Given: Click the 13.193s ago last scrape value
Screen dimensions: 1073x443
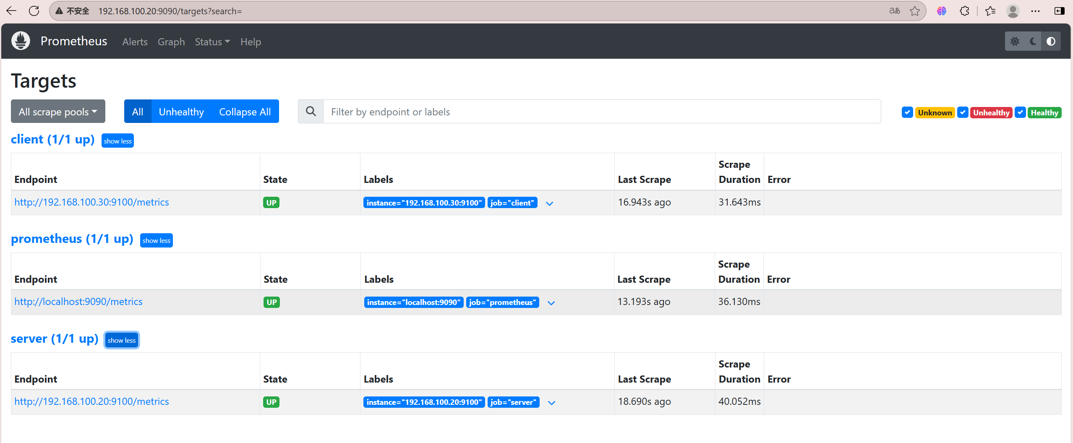Looking at the screenshot, I should [x=644, y=302].
